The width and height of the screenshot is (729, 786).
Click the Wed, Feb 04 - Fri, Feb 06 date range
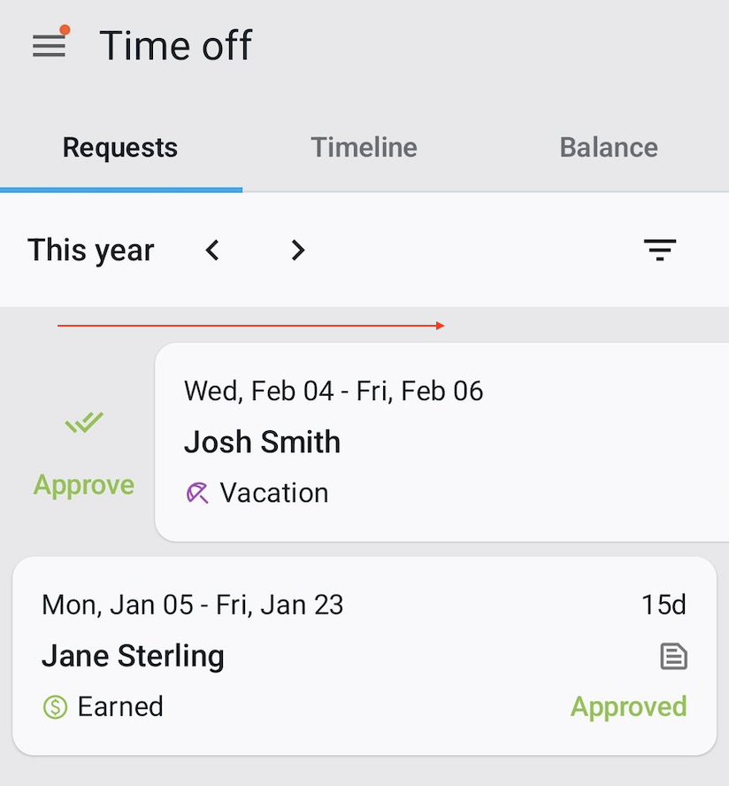[334, 391]
